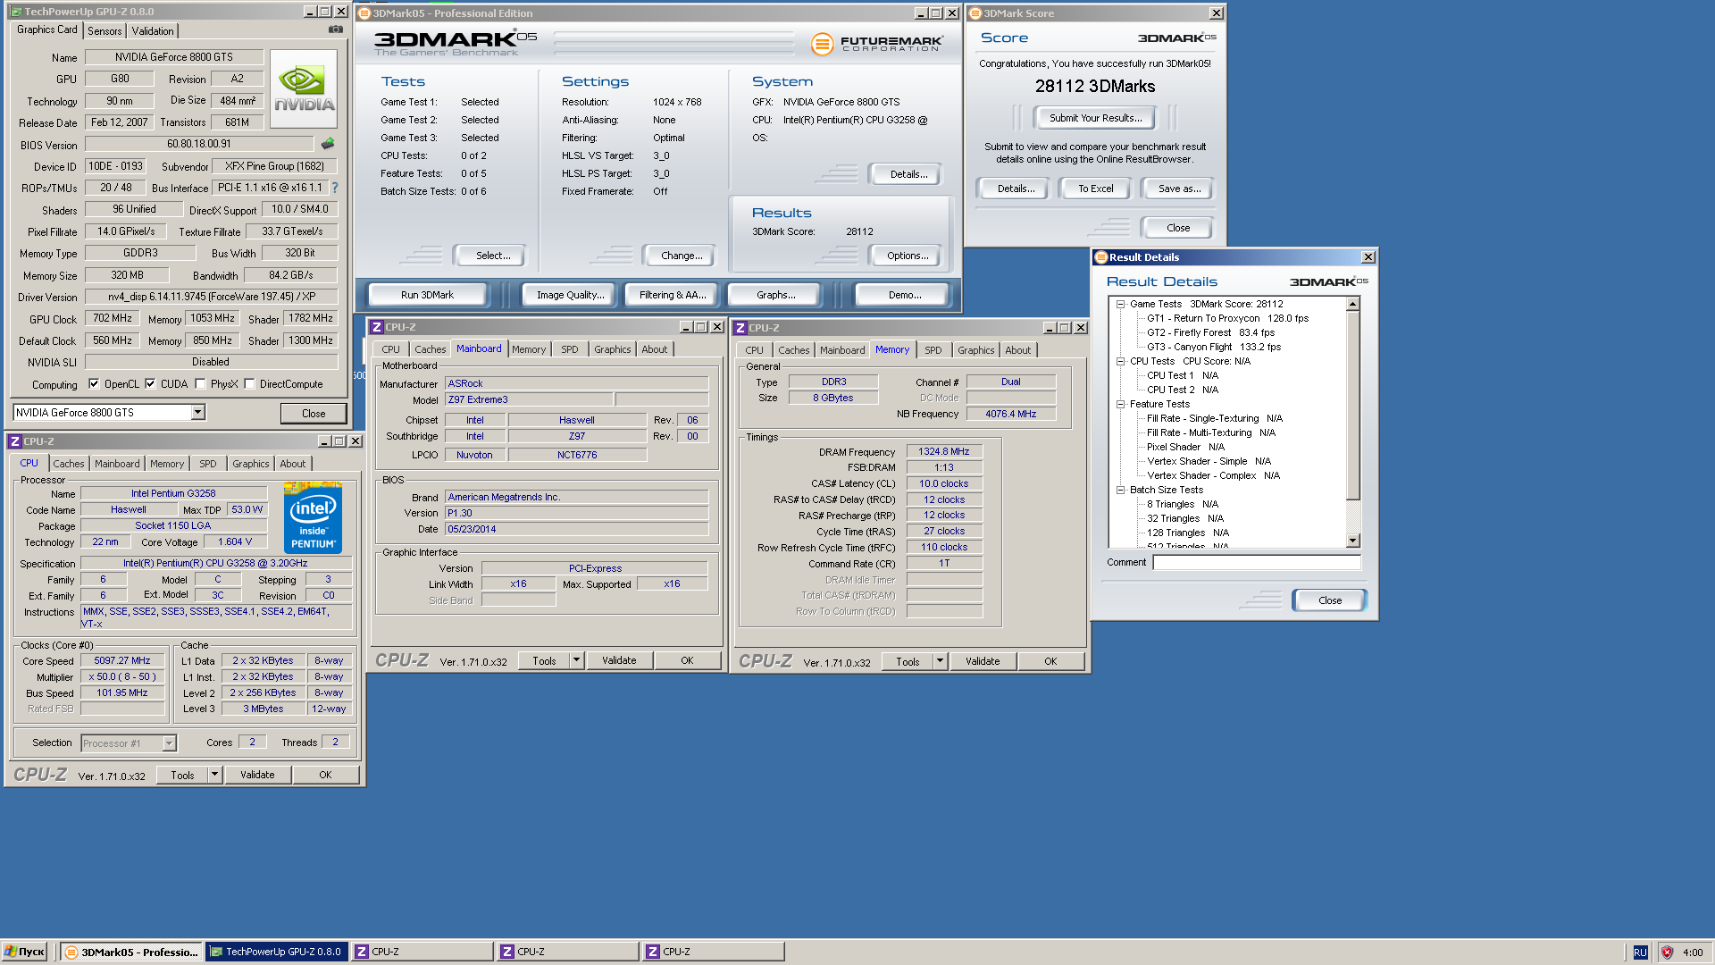Open Tools dropdown arrow in CPU-Z CPU window
Screen dimensions: 1715x965
coord(214,775)
